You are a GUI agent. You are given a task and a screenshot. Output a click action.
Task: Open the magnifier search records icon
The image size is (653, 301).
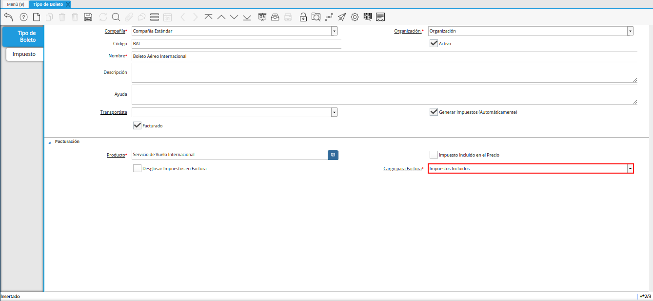tap(116, 17)
